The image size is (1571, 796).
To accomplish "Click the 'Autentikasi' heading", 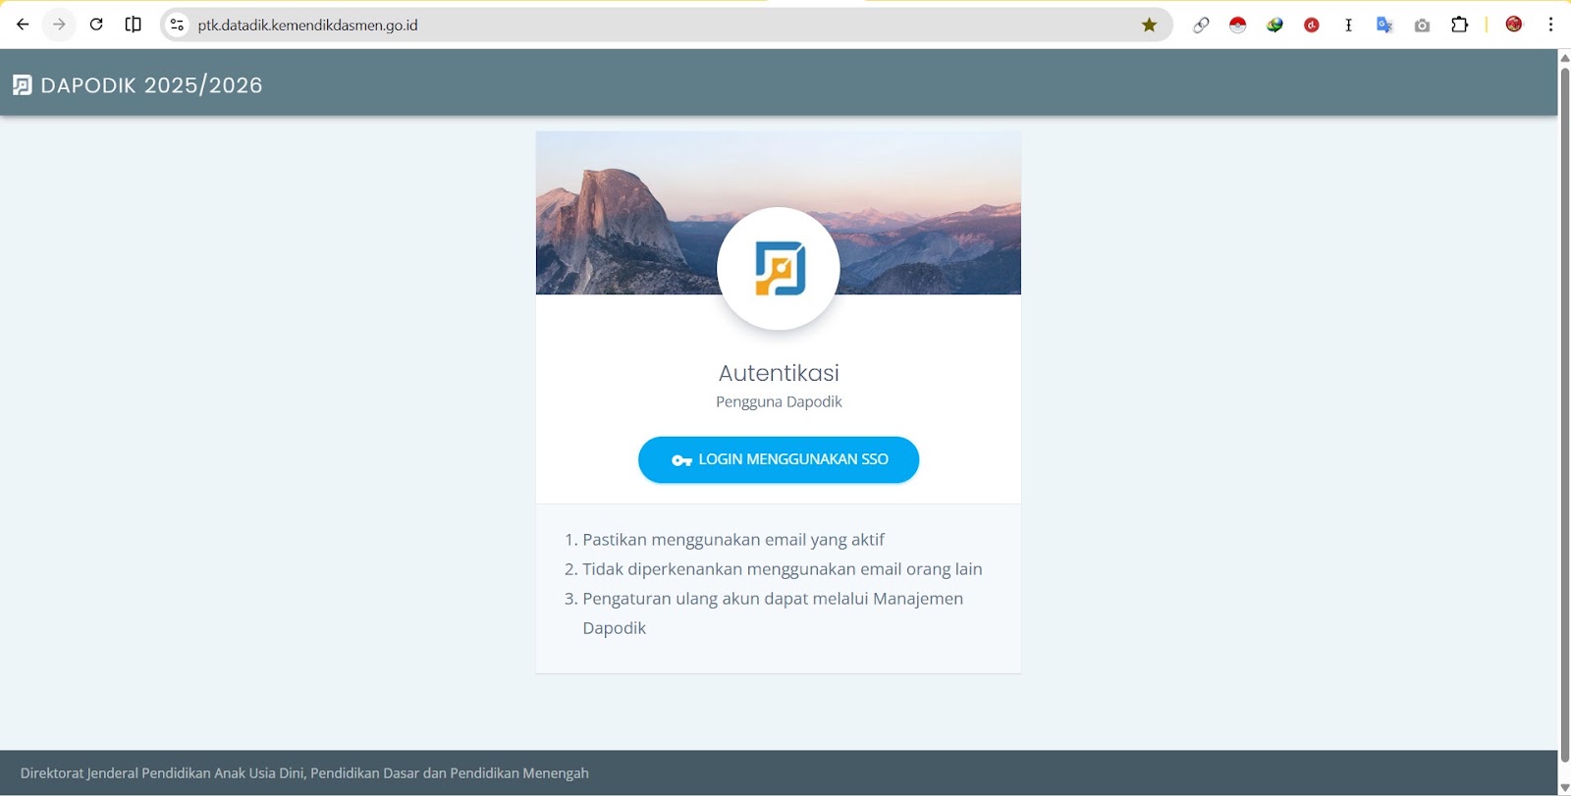I will 779,373.
